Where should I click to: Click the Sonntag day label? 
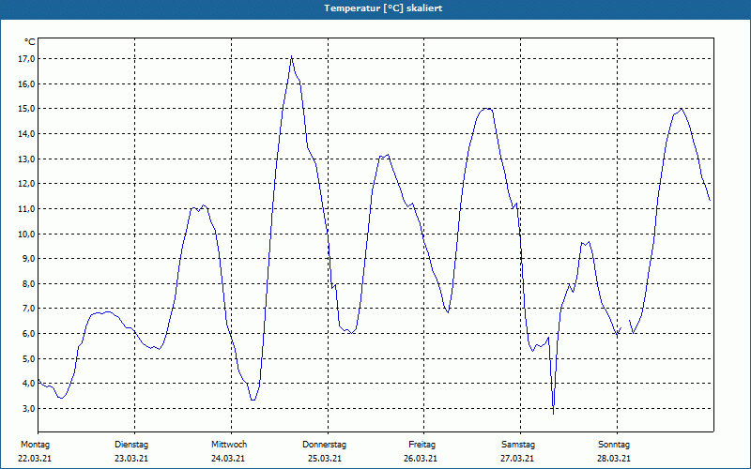tap(614, 445)
